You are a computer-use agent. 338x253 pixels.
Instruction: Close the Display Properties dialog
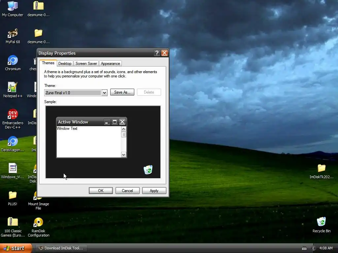pos(164,53)
